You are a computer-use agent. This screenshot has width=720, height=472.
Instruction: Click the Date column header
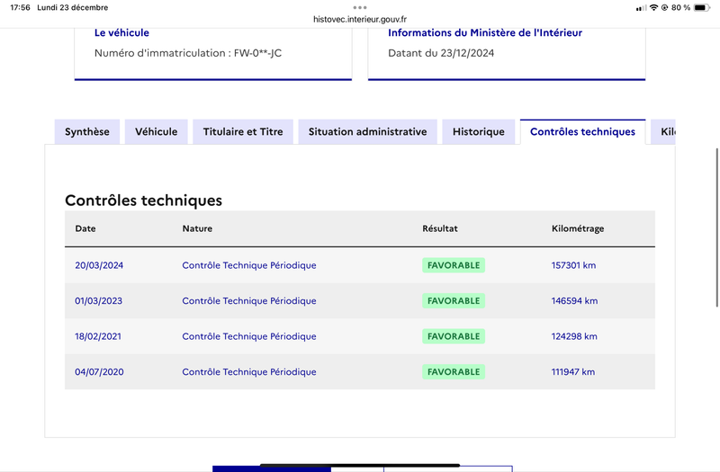coord(85,228)
